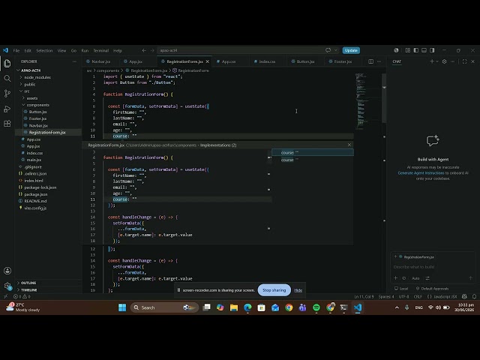
Task: Click the errors and warnings status indicator
Action: (22, 296)
